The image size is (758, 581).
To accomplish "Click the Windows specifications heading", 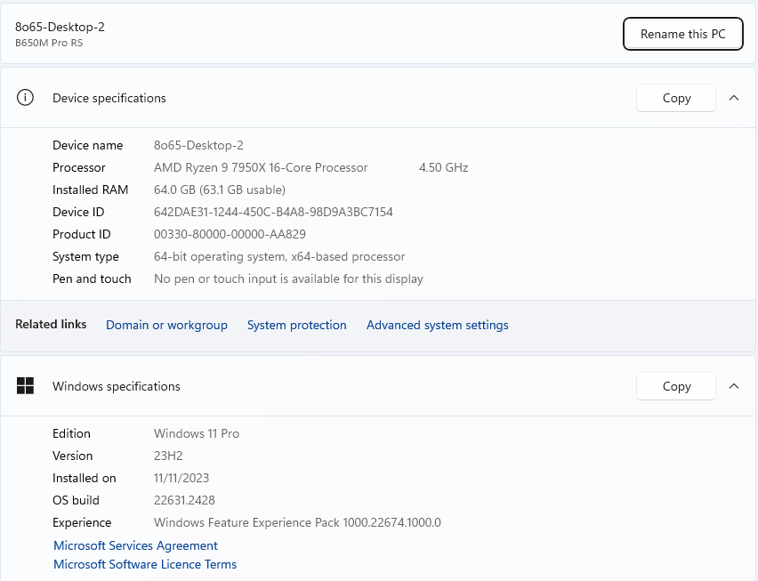I will click(x=116, y=386).
